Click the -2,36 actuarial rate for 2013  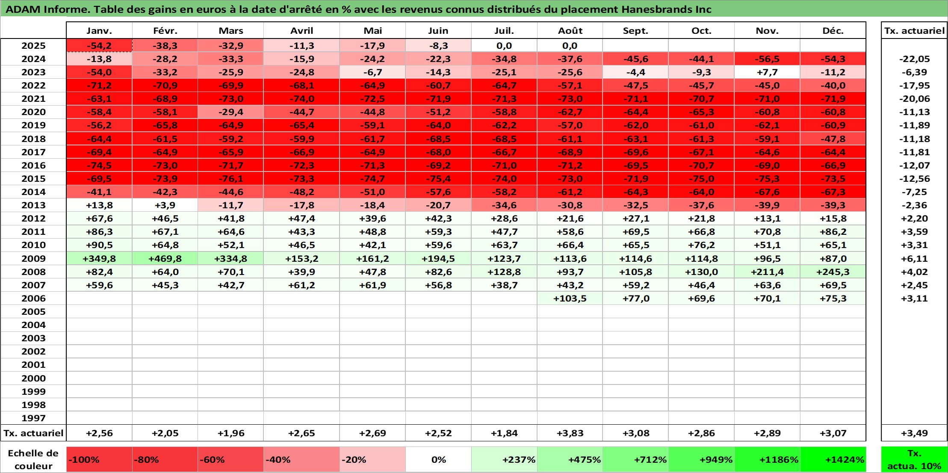point(914,205)
